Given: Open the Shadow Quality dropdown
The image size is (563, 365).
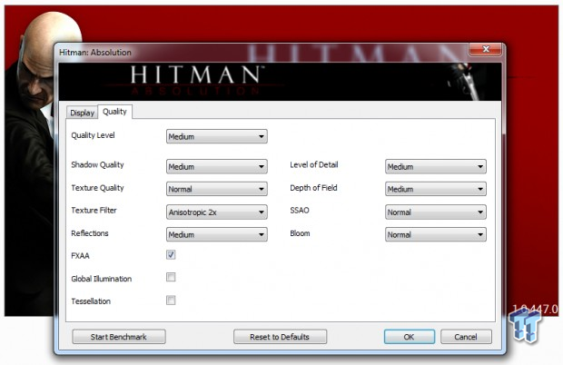Looking at the screenshot, I should coord(216,166).
